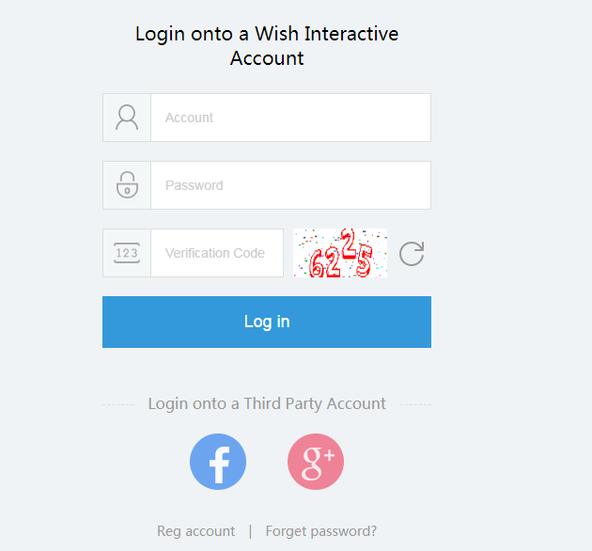Screen dimensions: 592x551
Task: Click the user silhouette icon beside Account
Action: [127, 118]
